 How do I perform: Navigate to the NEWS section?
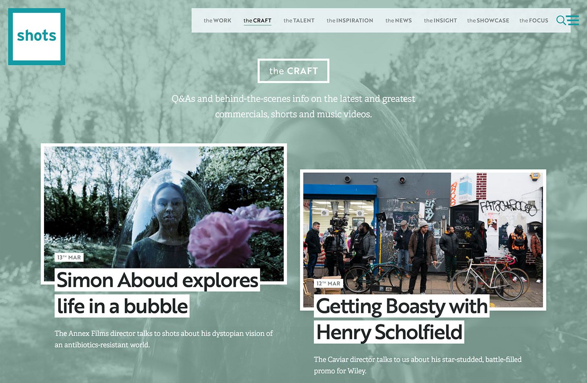[398, 20]
